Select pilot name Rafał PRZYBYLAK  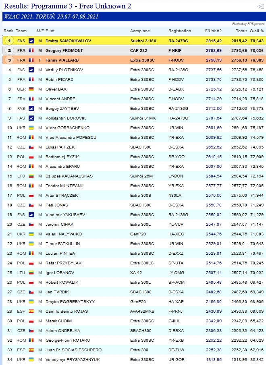(63, 263)
